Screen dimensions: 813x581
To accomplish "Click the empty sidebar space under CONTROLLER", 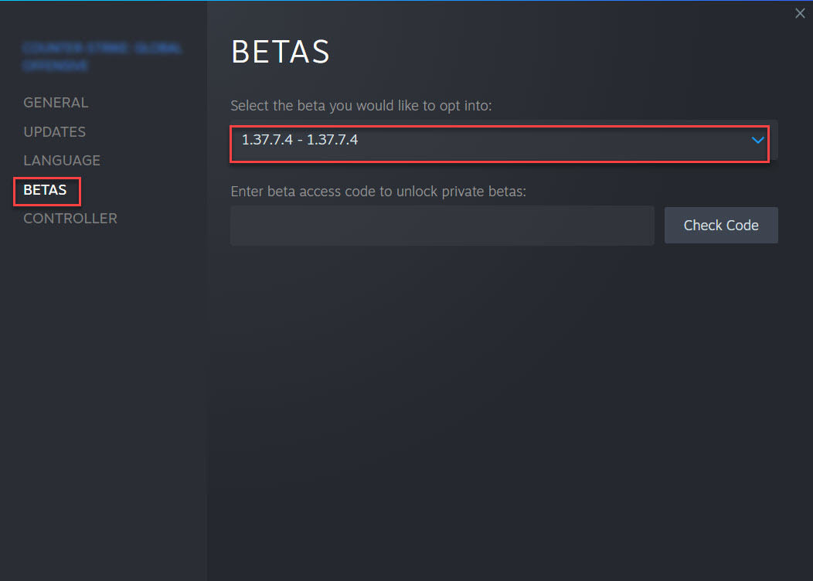I will pos(104,404).
